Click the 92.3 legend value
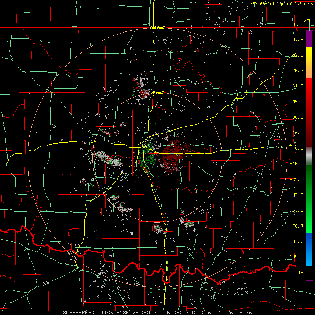 pos(298,55)
